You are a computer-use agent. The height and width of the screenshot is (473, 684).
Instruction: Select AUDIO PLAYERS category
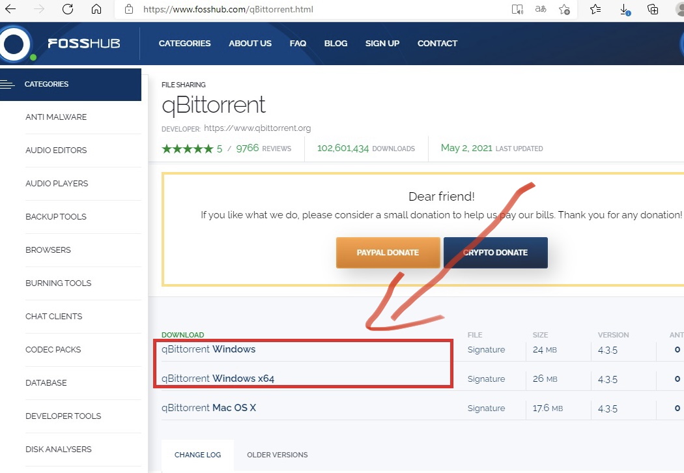click(57, 183)
